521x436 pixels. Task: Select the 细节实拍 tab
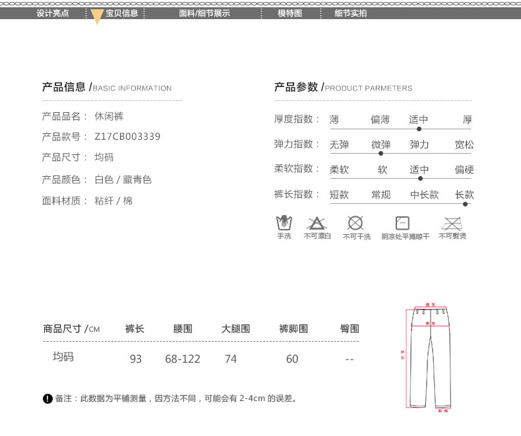click(350, 13)
